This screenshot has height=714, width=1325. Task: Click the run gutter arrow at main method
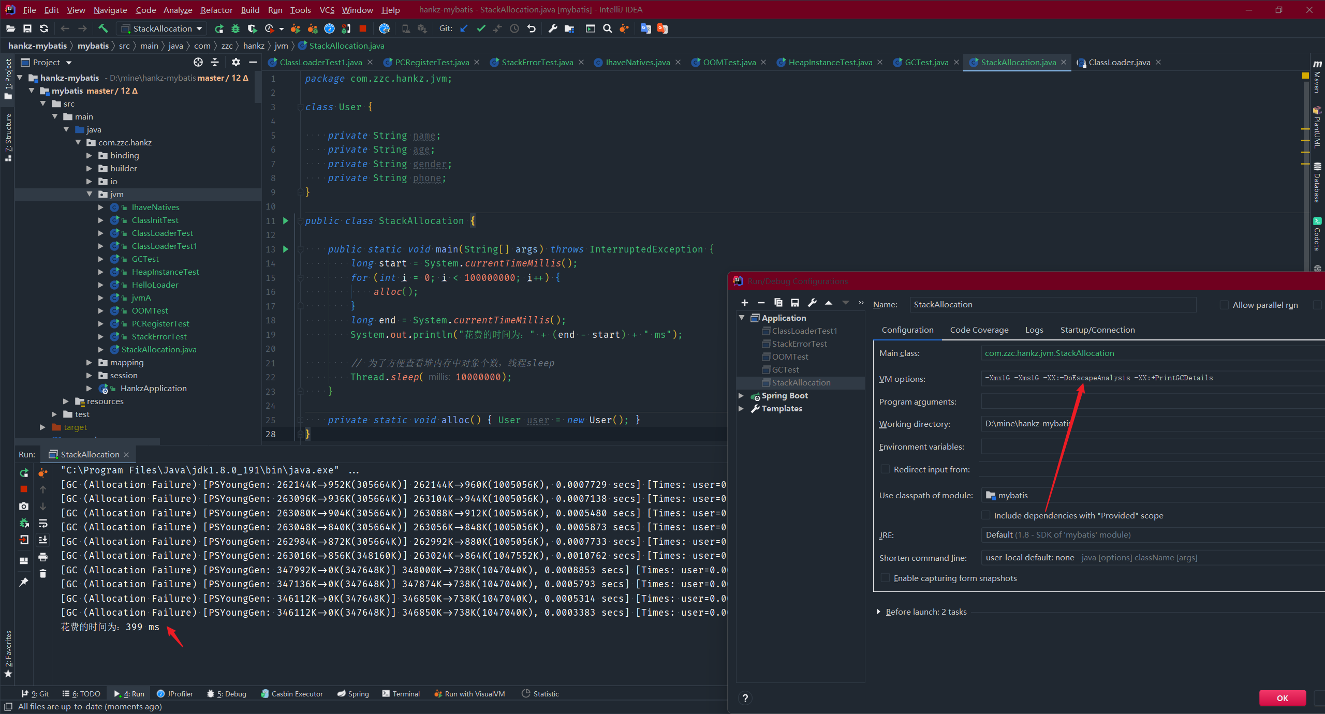(x=285, y=249)
